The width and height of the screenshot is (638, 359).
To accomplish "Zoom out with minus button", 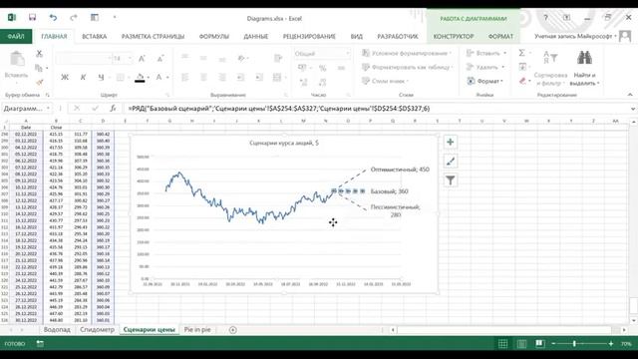I will [x=553, y=344].
